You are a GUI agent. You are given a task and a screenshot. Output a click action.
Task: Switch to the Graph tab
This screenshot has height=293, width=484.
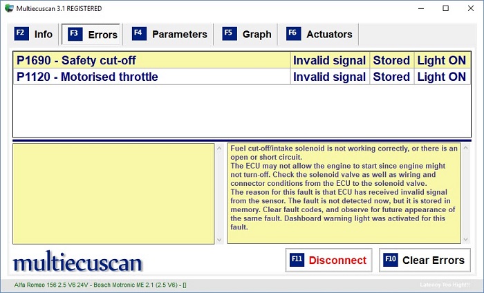[246, 35]
